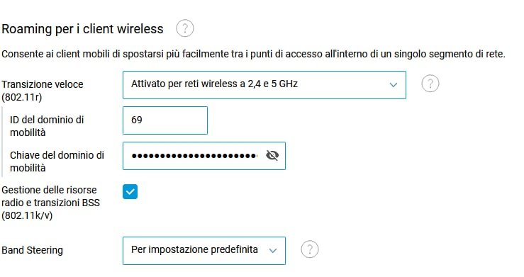The image size is (524, 277).
Task: Uncheck the 802.11k/v radio resource checkbox
Action: [130, 191]
